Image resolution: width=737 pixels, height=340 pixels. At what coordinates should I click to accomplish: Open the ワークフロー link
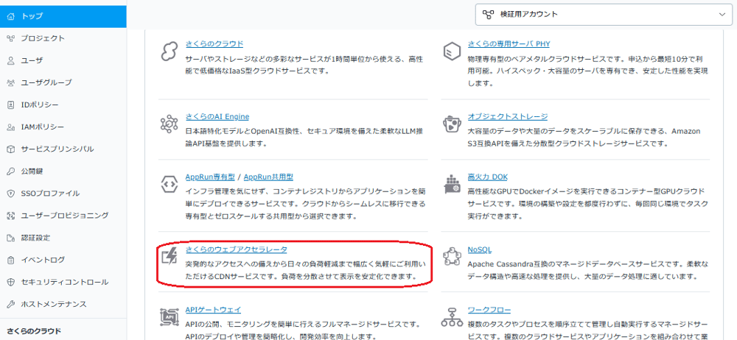pyautogui.click(x=489, y=310)
